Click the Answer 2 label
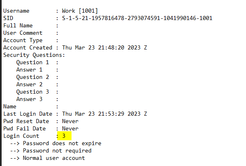Screen dimensions: 246x166 coord(29,84)
